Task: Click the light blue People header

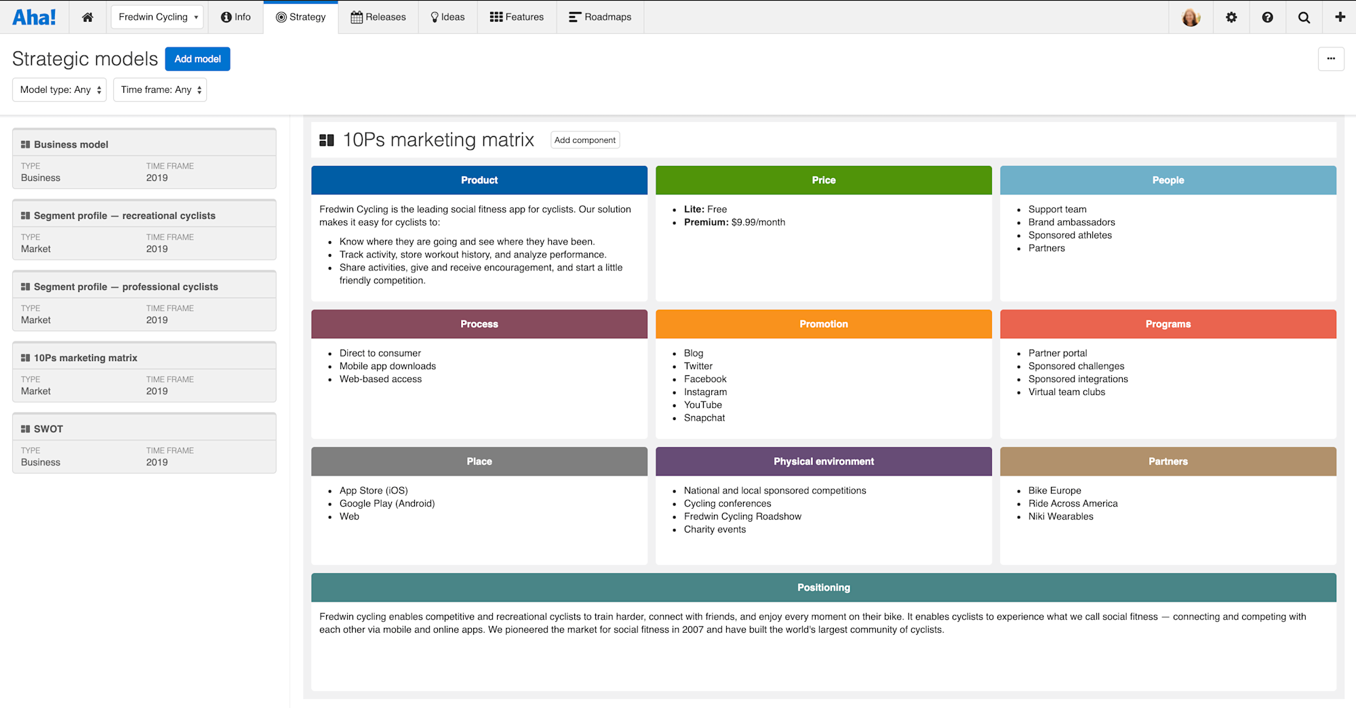Action: coord(1168,180)
